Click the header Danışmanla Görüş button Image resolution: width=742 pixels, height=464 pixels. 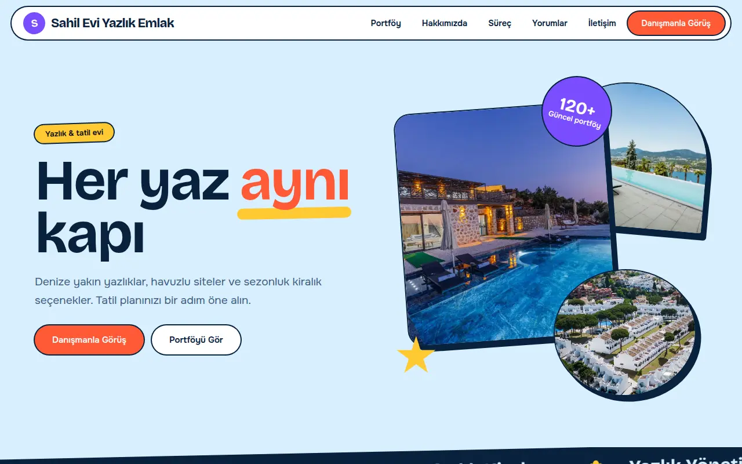coord(676,23)
